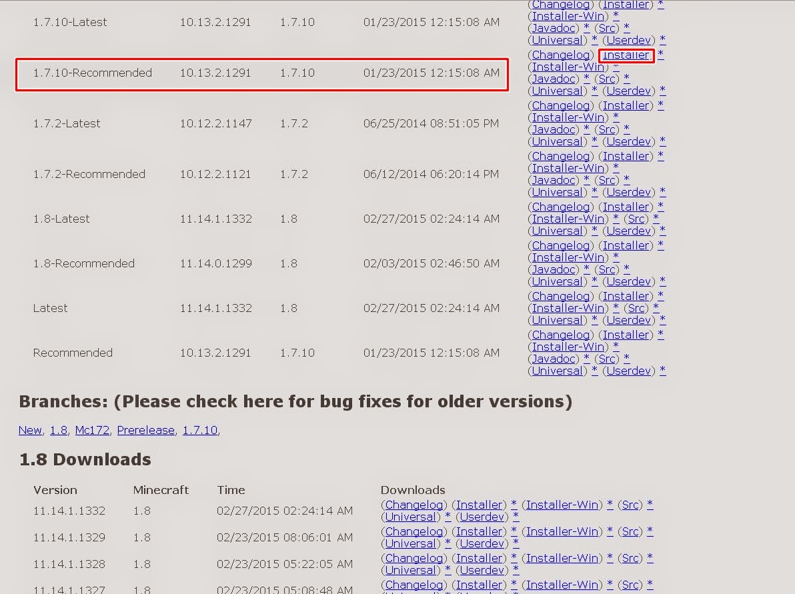
Task: Open the Mc172 branch link
Action: point(92,430)
